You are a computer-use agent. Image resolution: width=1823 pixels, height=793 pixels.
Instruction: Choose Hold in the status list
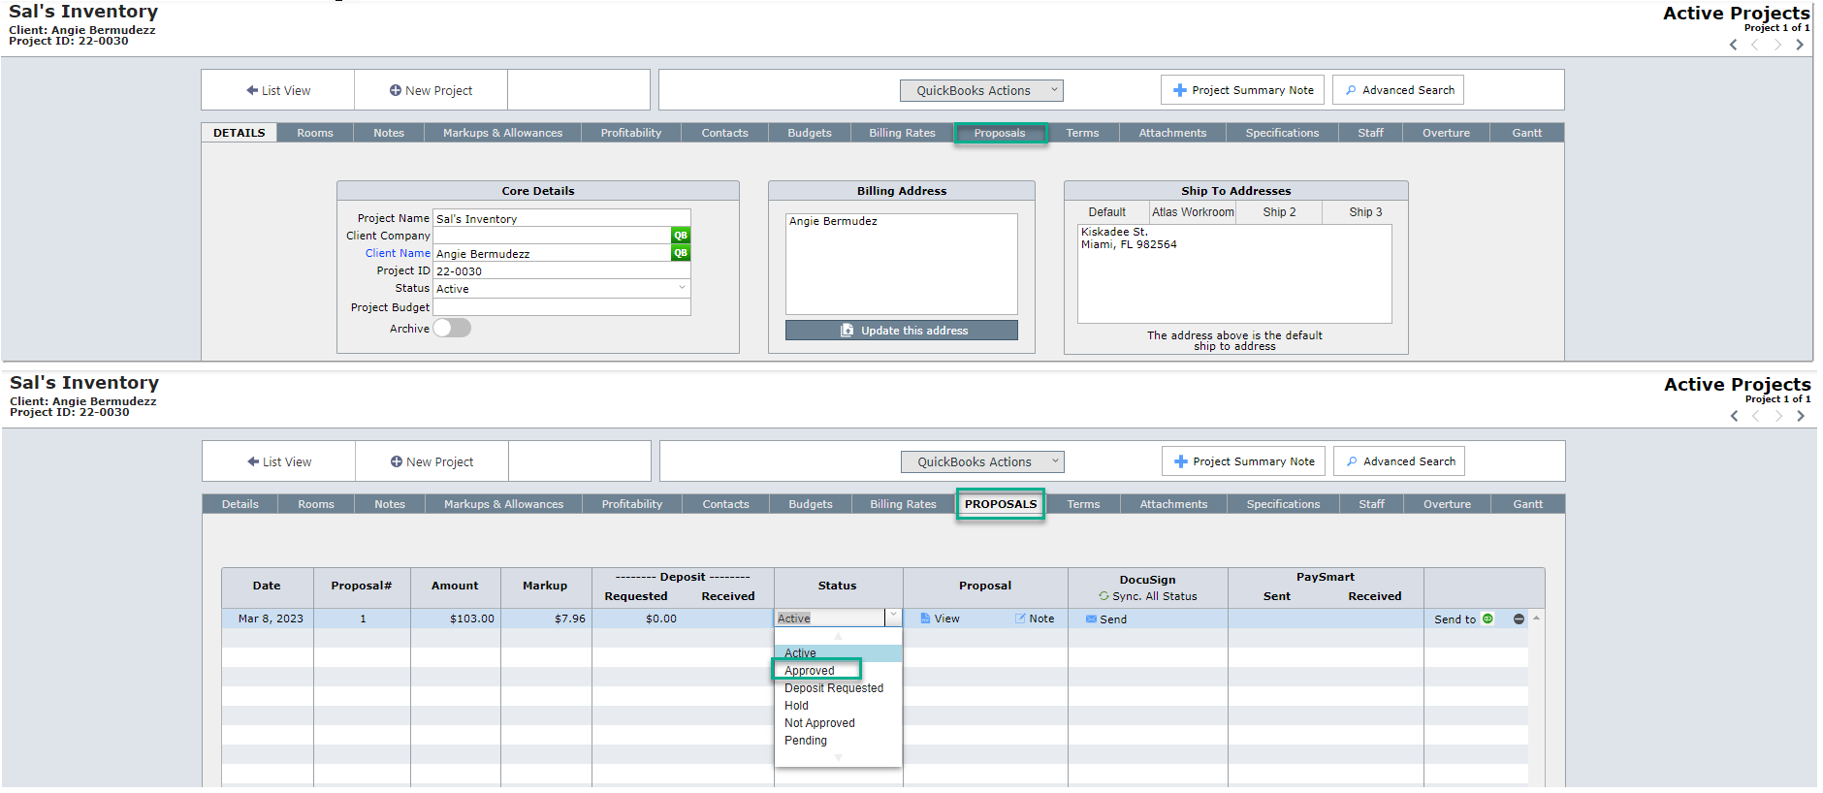pyautogui.click(x=796, y=706)
